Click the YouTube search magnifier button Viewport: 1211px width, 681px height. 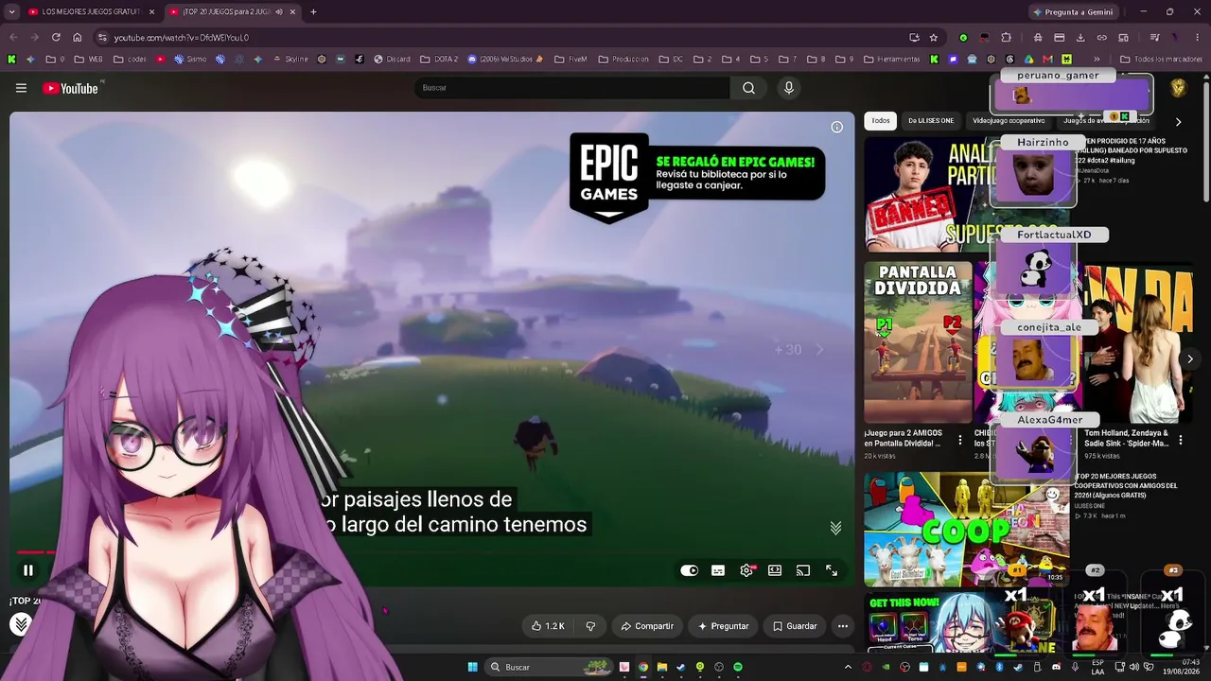748,88
